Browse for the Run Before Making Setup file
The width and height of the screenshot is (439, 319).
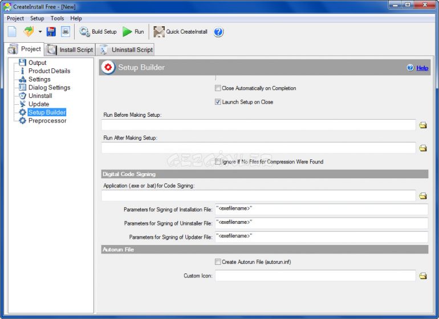click(423, 125)
